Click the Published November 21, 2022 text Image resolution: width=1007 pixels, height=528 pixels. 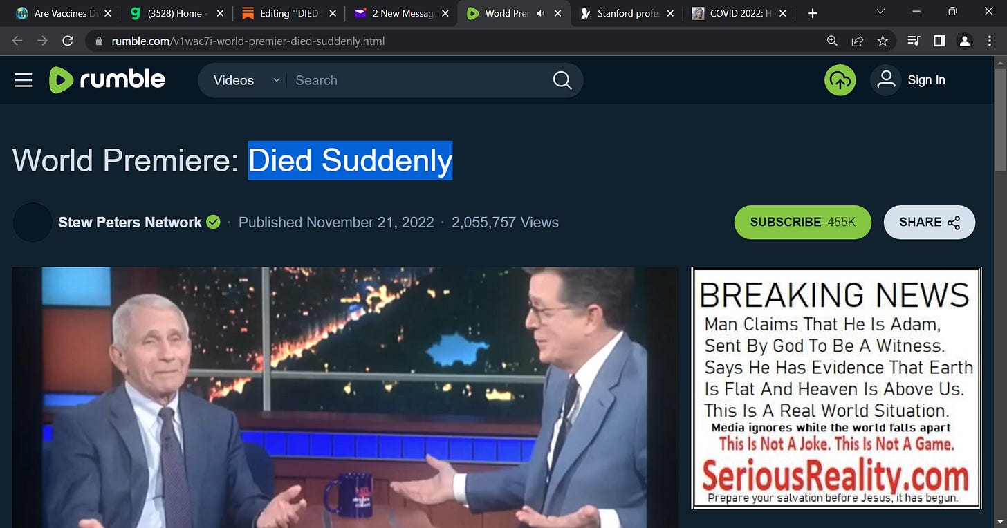pyautogui.click(x=336, y=222)
